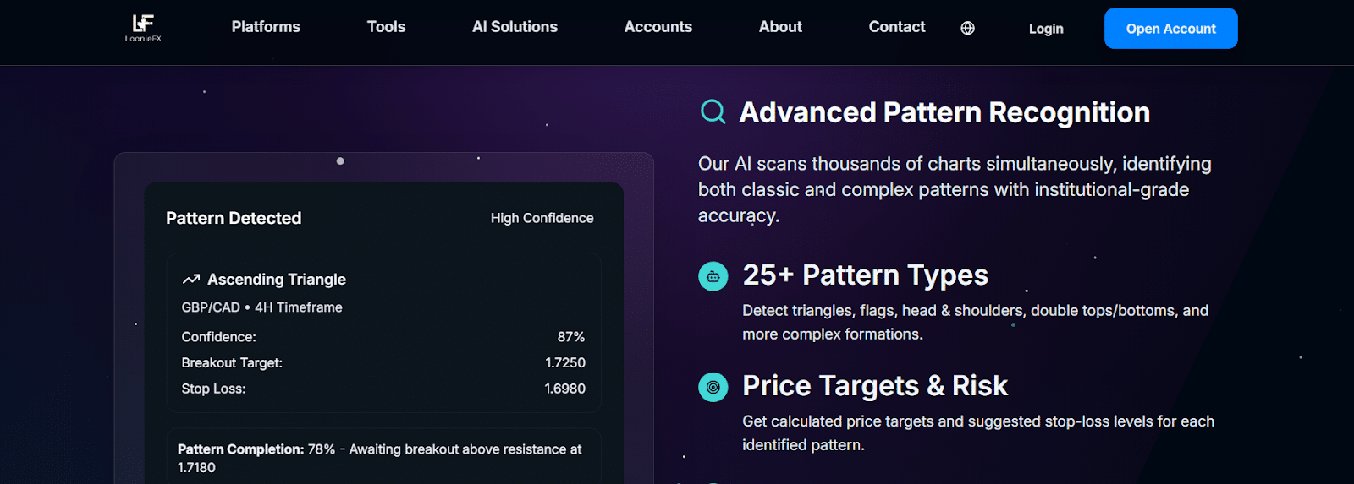Expand the Tools navigation menu
Image resolution: width=1354 pixels, height=484 pixels.
pyautogui.click(x=386, y=27)
